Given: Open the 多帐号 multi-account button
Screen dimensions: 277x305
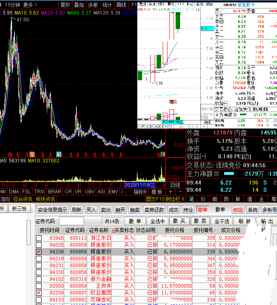Looking at the screenshot, I should point(269,210).
